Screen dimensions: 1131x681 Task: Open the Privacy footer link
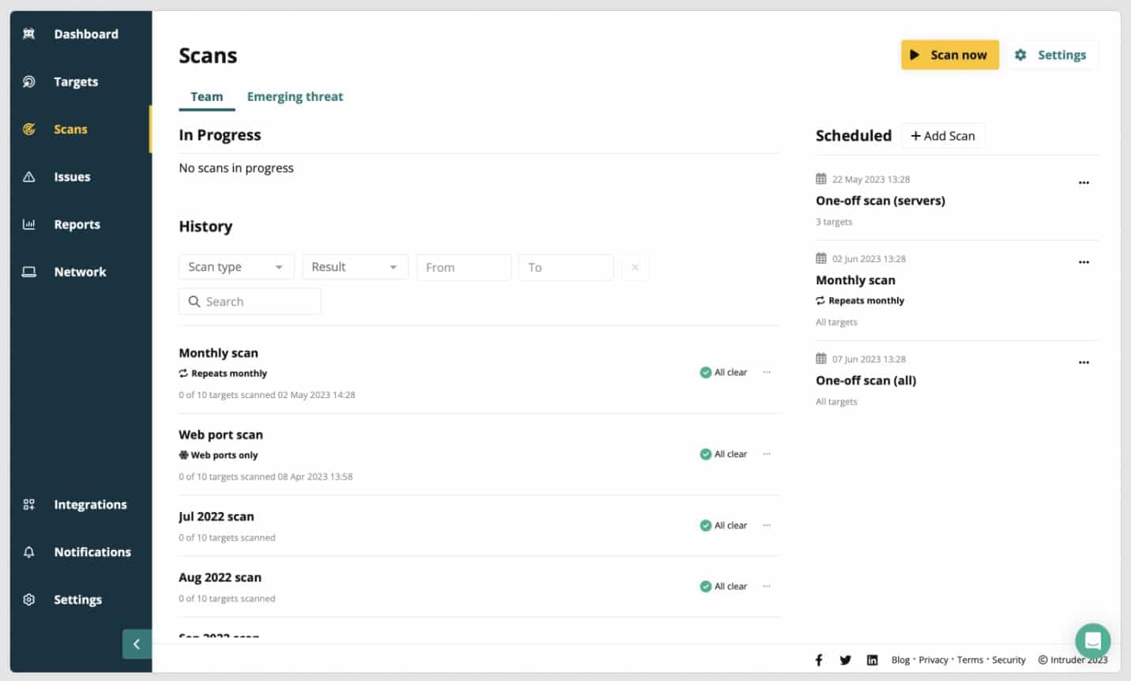(934, 660)
